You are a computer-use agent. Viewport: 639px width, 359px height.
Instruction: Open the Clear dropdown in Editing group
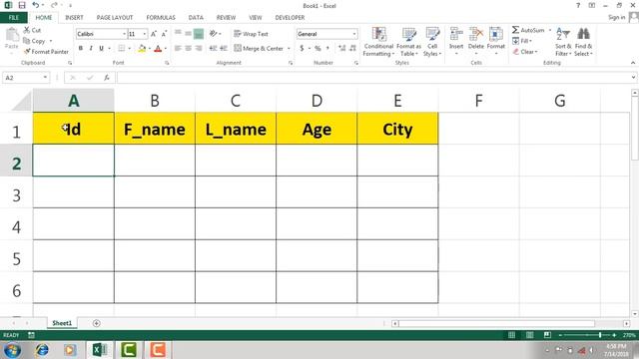click(525, 52)
